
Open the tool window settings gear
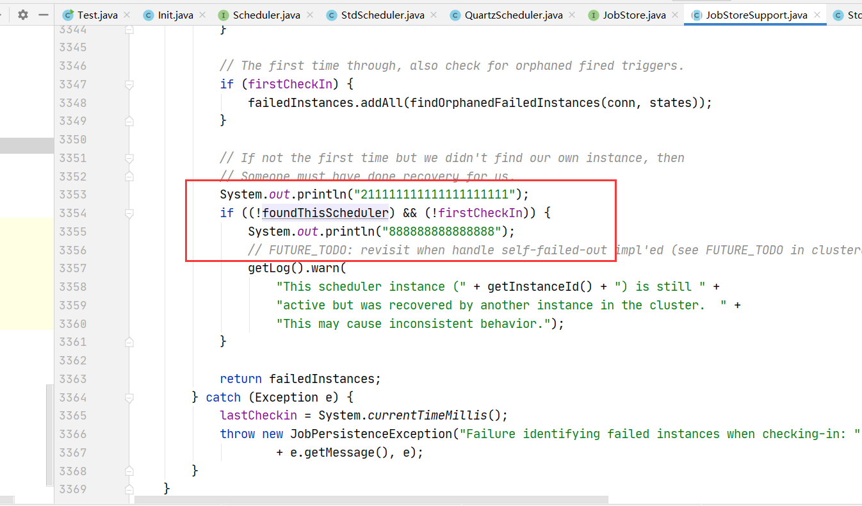point(23,15)
